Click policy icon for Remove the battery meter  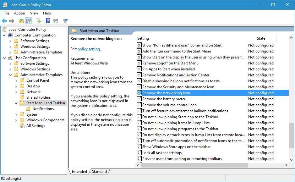click(139, 99)
